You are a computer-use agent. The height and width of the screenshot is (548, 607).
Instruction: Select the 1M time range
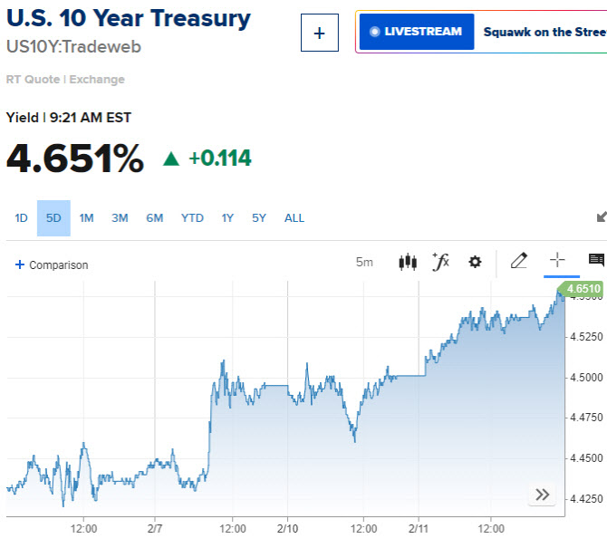coord(86,218)
